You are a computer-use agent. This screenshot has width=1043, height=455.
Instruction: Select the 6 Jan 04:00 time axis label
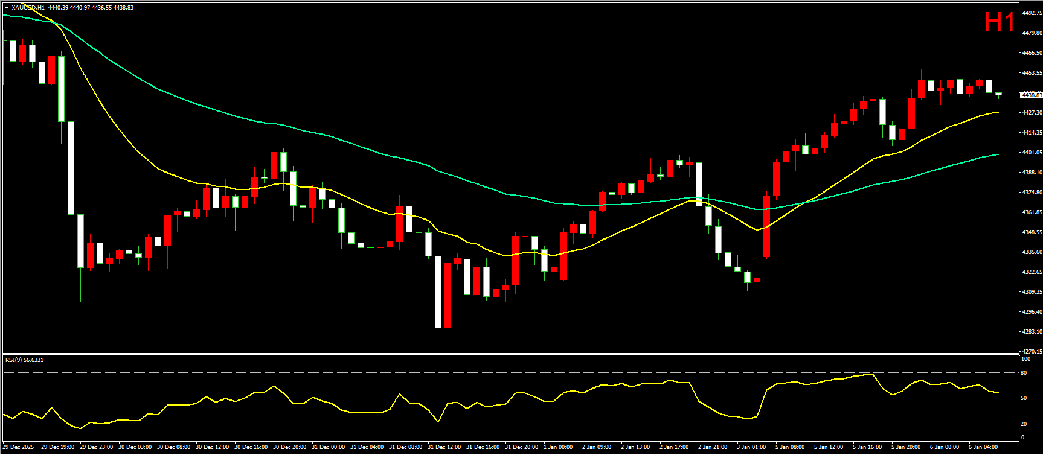point(983,447)
